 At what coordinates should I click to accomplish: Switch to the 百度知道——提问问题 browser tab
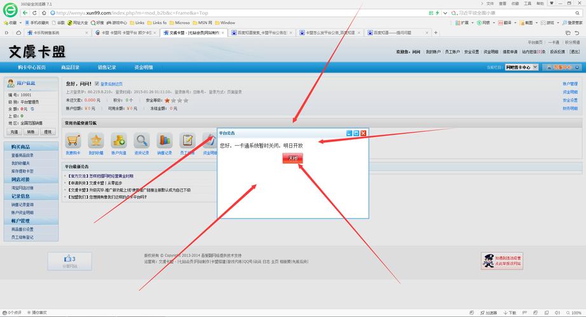397,33
